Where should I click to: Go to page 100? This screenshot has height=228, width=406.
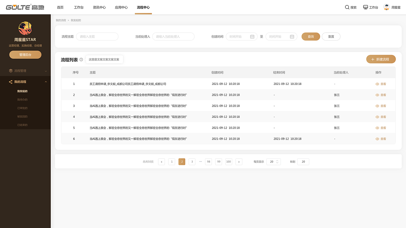tap(229, 162)
